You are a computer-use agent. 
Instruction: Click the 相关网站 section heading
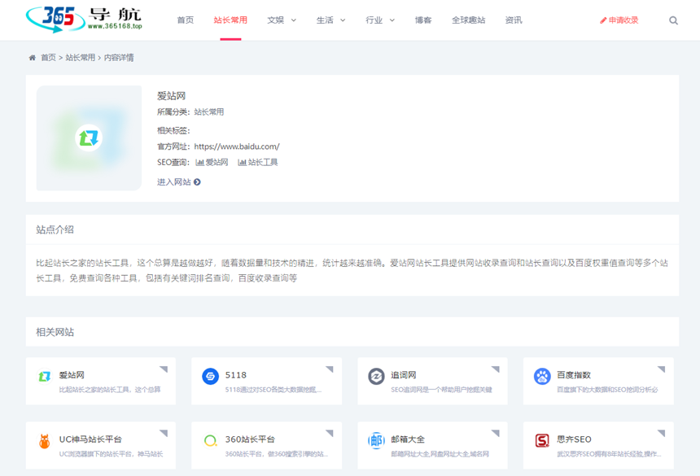55,332
